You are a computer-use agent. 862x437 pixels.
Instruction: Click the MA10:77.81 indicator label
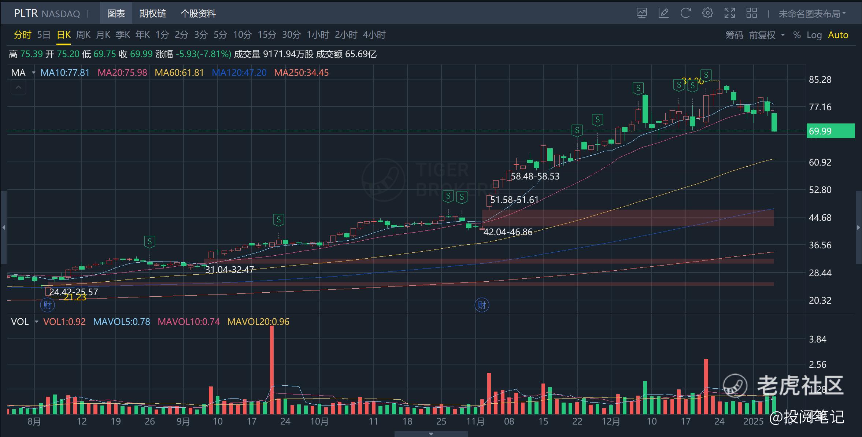[65, 73]
